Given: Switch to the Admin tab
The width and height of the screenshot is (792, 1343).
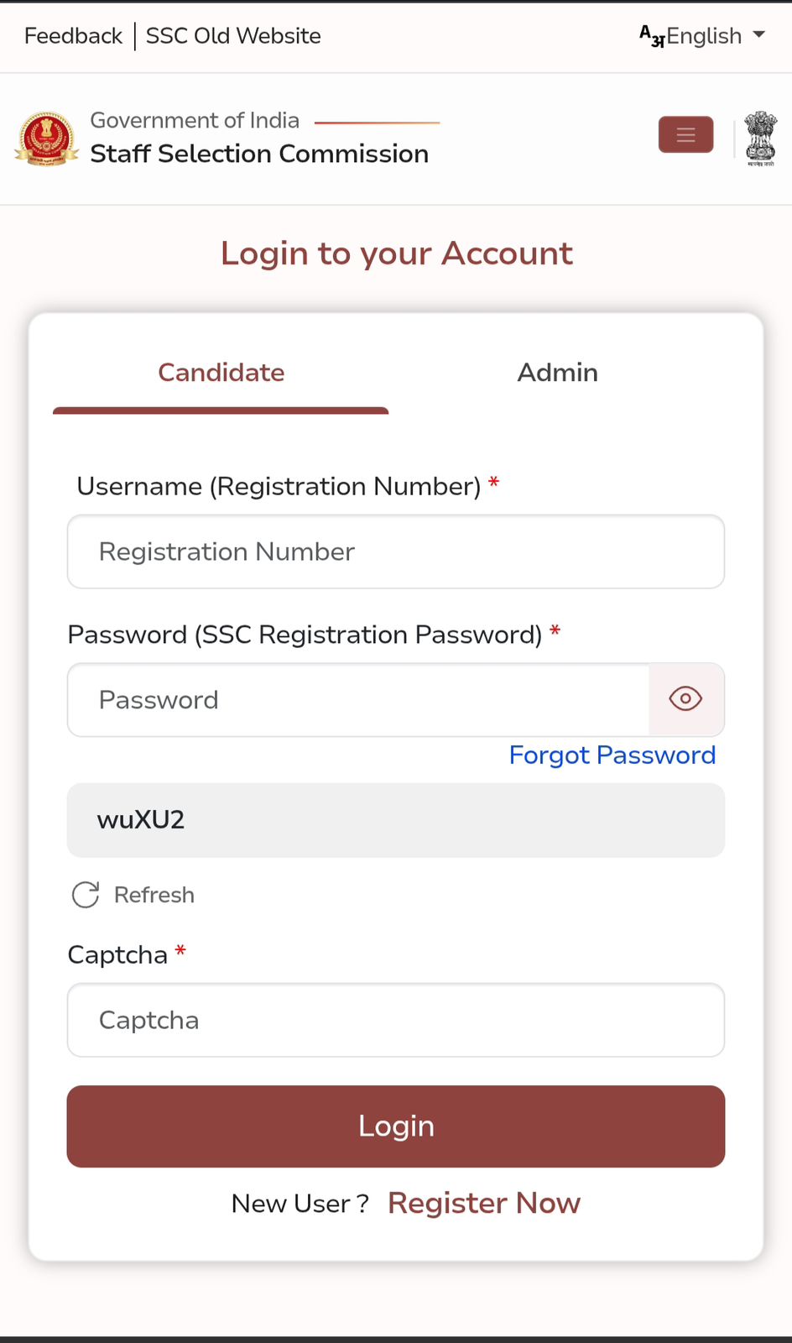Looking at the screenshot, I should click(x=557, y=373).
